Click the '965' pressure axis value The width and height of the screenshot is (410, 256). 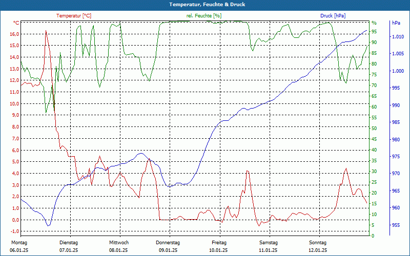tap(396, 190)
